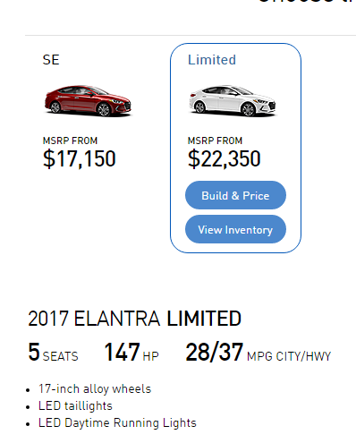
Task: Select the 17-inch alloy wheels feature
Action: (x=95, y=389)
